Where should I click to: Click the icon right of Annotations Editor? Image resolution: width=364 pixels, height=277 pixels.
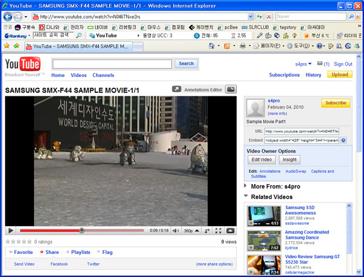tap(231, 89)
